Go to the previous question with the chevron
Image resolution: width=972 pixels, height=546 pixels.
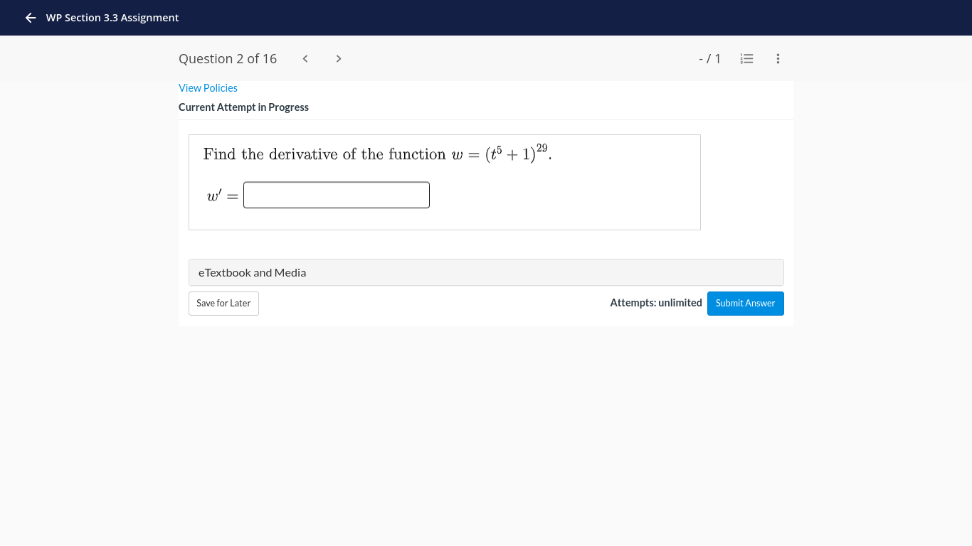coord(305,58)
